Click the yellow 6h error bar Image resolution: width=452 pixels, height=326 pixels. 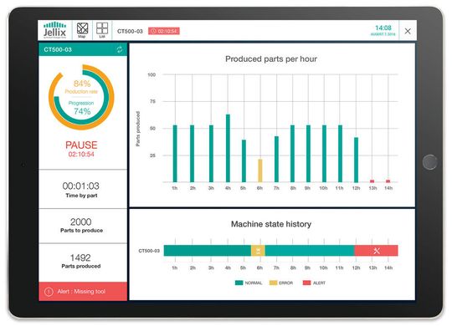tap(260, 171)
